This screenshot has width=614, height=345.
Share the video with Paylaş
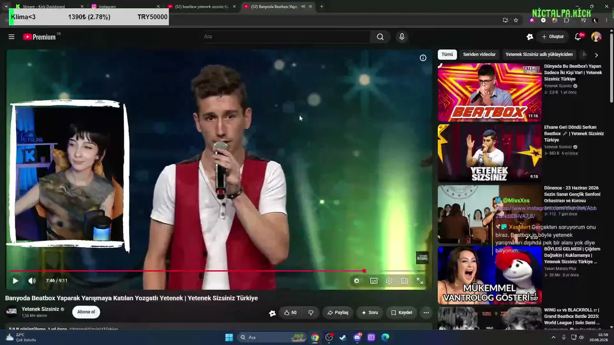(338, 313)
